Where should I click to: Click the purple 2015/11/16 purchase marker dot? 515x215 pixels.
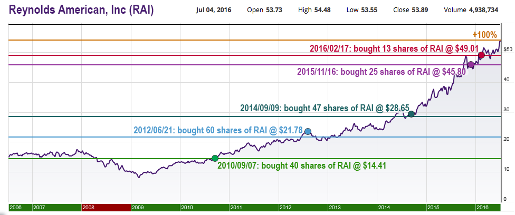point(471,65)
